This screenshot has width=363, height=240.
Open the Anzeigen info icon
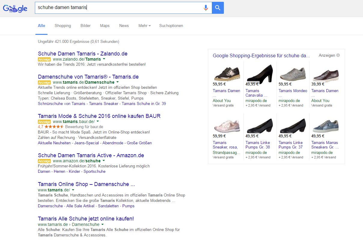[338, 55]
